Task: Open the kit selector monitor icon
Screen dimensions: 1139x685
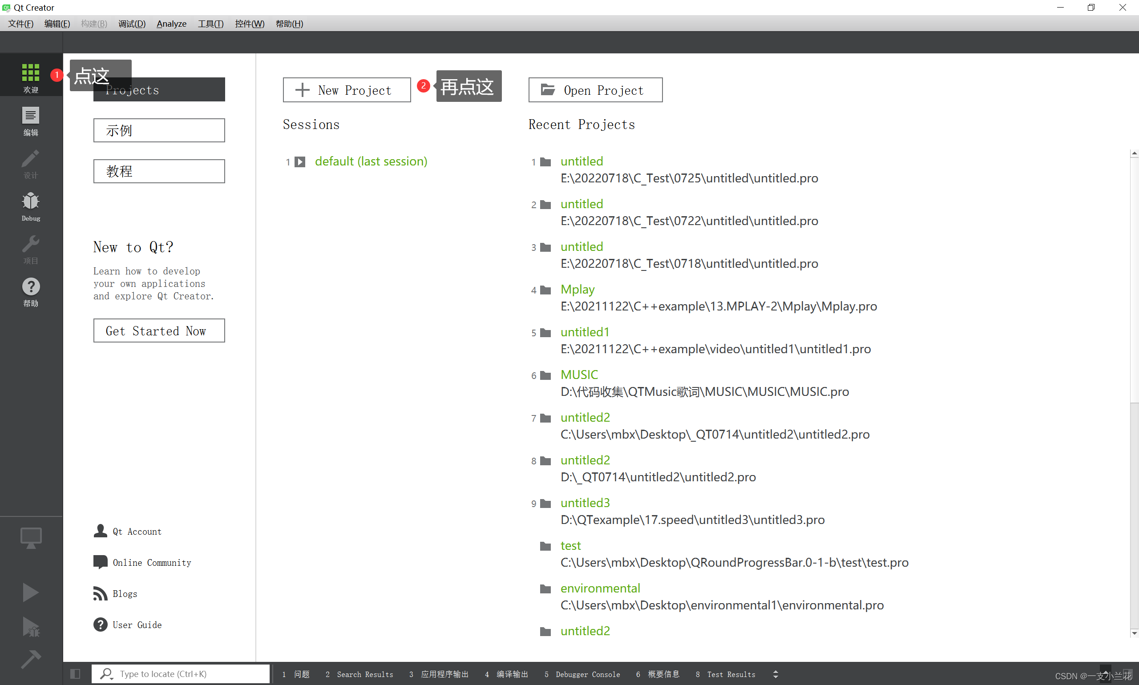Action: click(x=31, y=538)
